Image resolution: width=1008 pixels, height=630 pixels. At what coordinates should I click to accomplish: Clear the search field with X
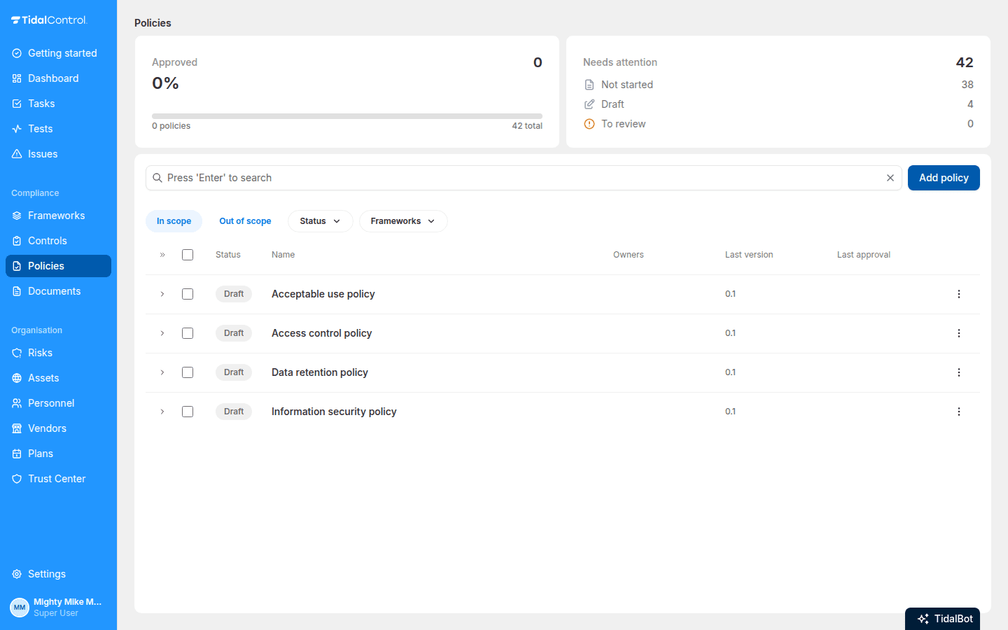tap(890, 178)
